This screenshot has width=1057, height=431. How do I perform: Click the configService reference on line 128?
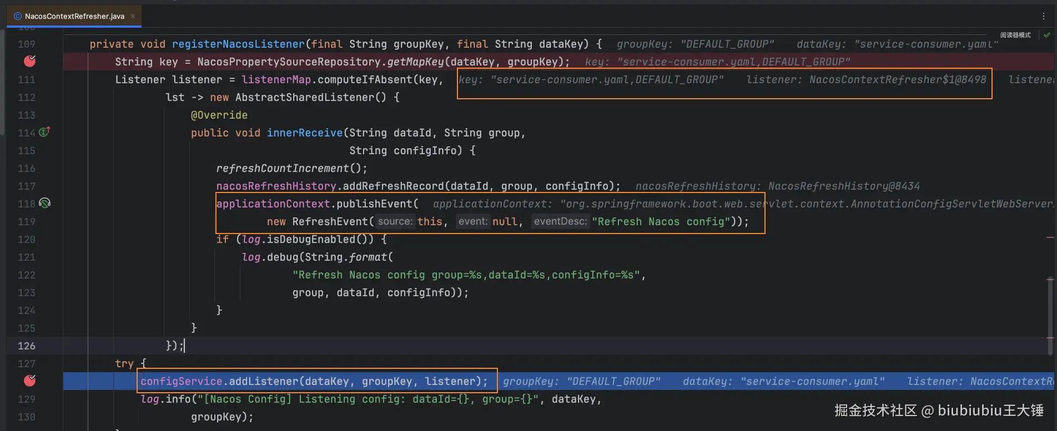pyautogui.click(x=182, y=381)
